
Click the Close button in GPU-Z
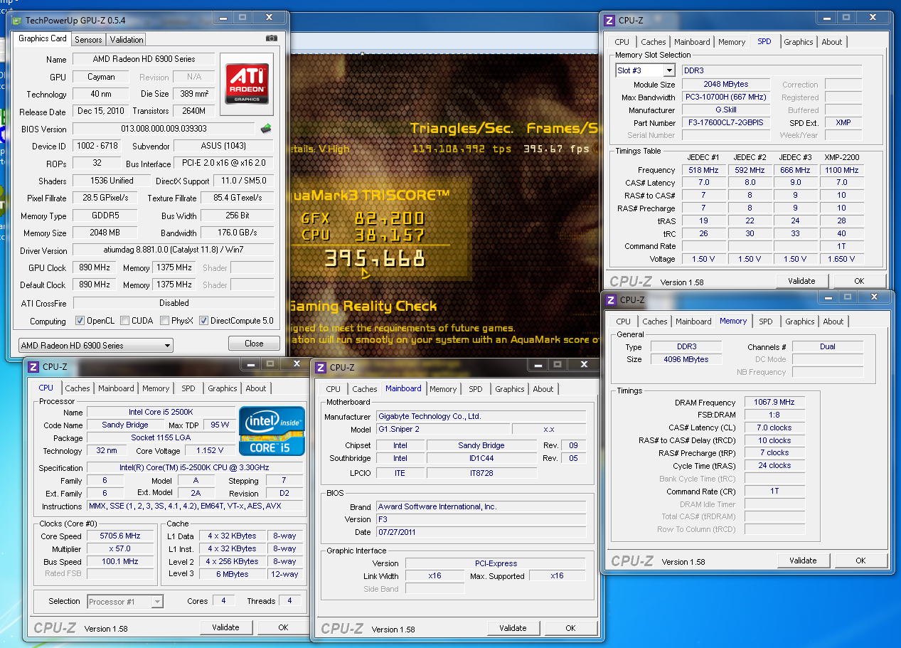pyautogui.click(x=254, y=343)
